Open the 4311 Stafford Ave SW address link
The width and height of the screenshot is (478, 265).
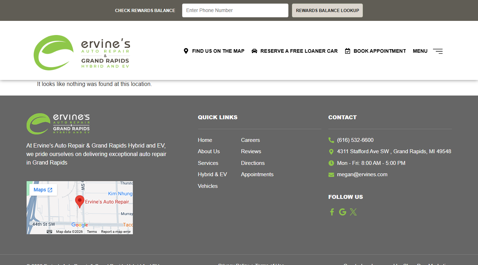click(x=394, y=151)
